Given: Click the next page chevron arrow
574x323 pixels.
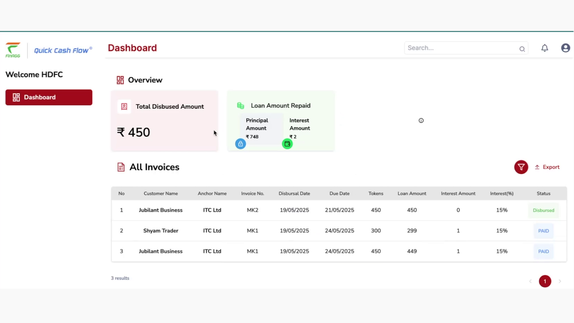Looking at the screenshot, I should [560, 281].
